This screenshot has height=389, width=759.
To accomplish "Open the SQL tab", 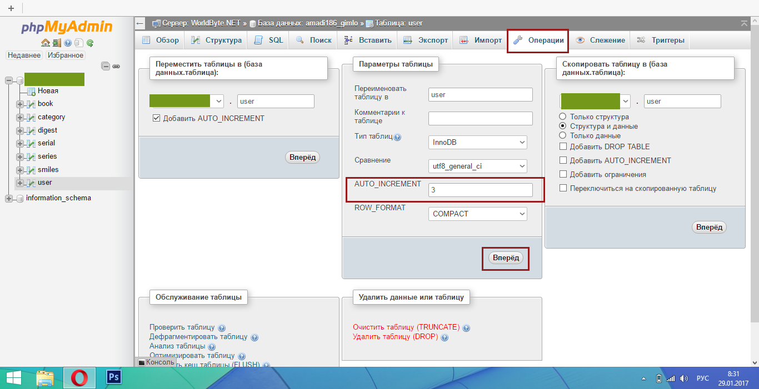I will tap(268, 40).
